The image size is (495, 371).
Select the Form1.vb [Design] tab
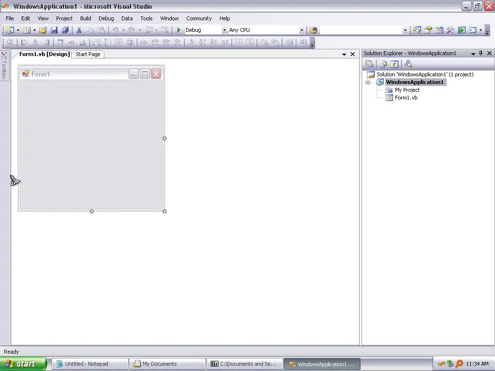click(44, 54)
